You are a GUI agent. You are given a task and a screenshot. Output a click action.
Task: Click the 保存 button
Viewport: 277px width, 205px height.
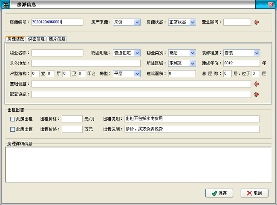[x=219, y=193]
